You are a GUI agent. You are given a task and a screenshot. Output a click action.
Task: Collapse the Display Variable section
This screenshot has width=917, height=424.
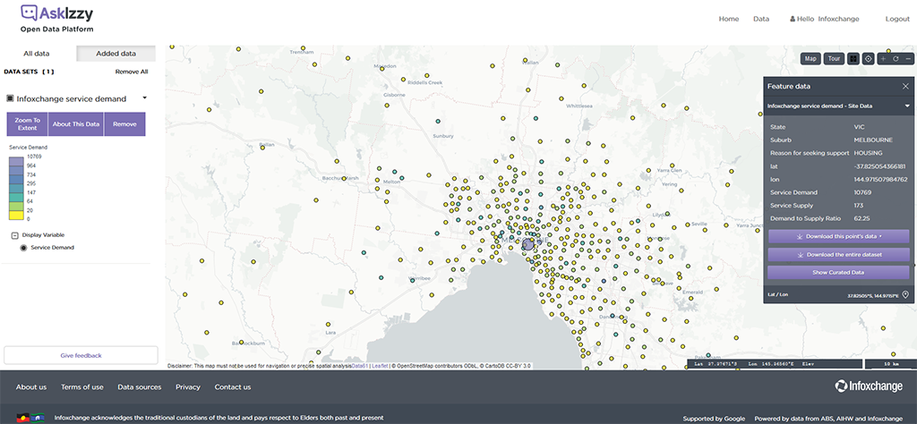tap(15, 235)
